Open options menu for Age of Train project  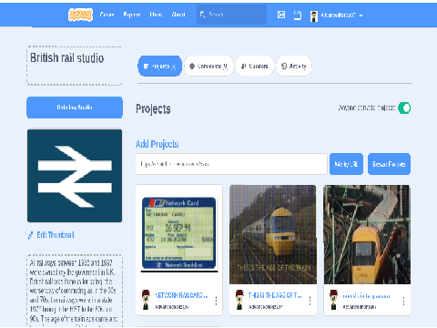310,301
